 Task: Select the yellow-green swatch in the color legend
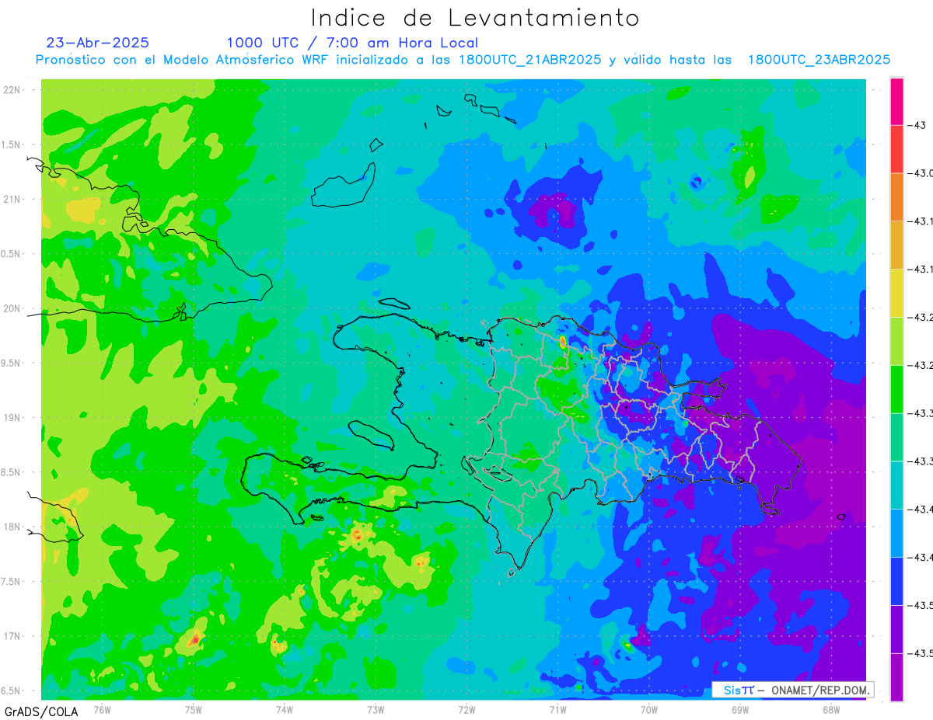(896, 341)
